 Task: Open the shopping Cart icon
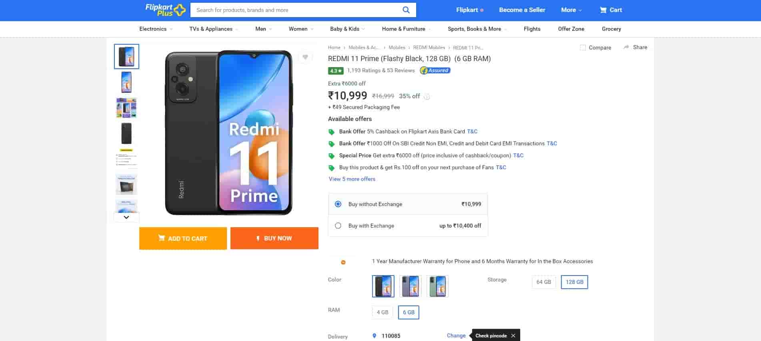pos(603,10)
